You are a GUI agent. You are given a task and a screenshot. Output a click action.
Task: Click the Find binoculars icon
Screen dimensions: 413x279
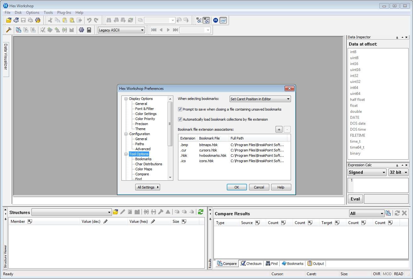(x=109, y=20)
